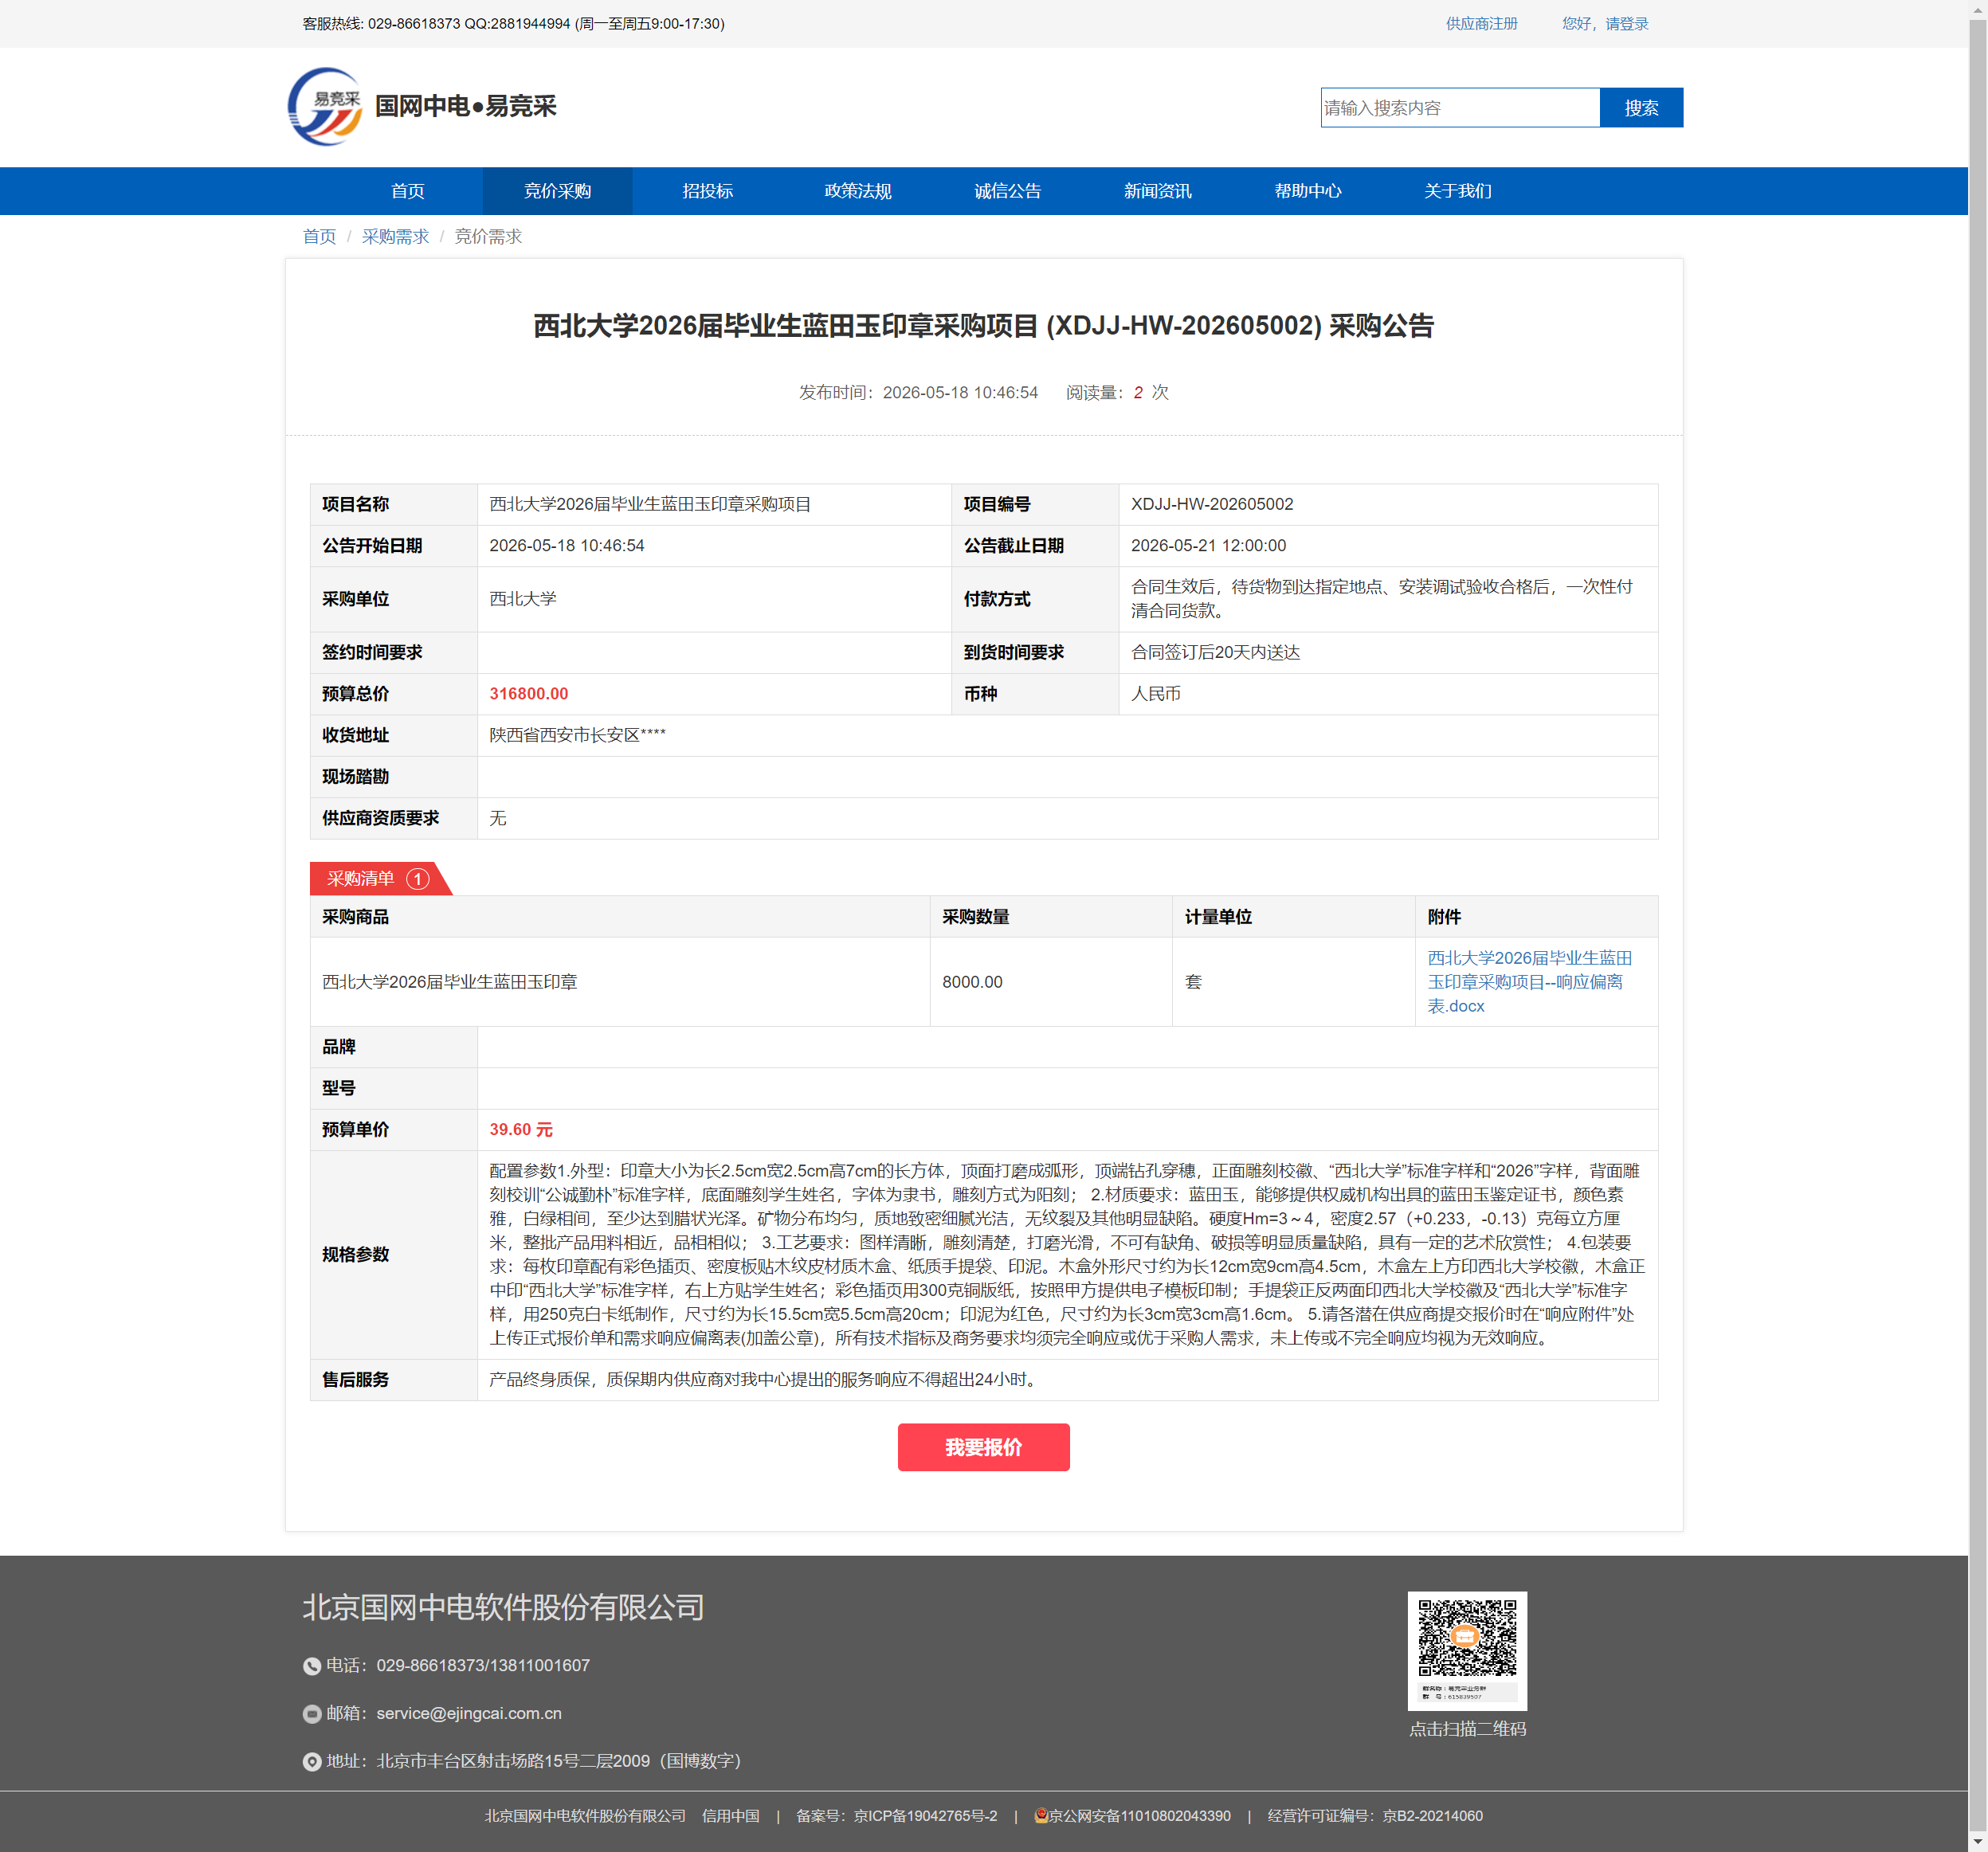This screenshot has width=1988, height=1852.
Task: Click the 请登录 login link
Action: 1626,23
